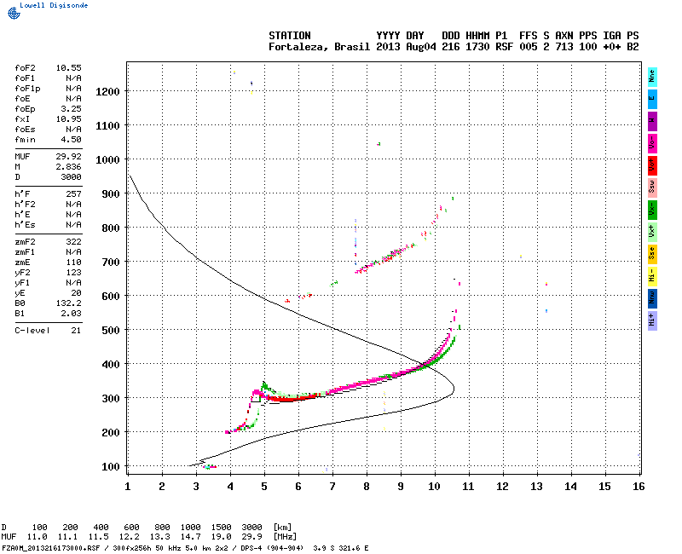682x554 pixels.
Task: Click the lavender Hi+ legend swatch
Action: pos(652,321)
